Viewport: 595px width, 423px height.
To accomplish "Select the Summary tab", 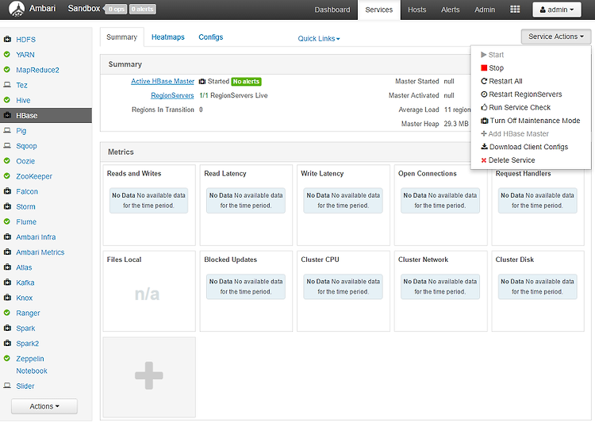I will tap(122, 37).
